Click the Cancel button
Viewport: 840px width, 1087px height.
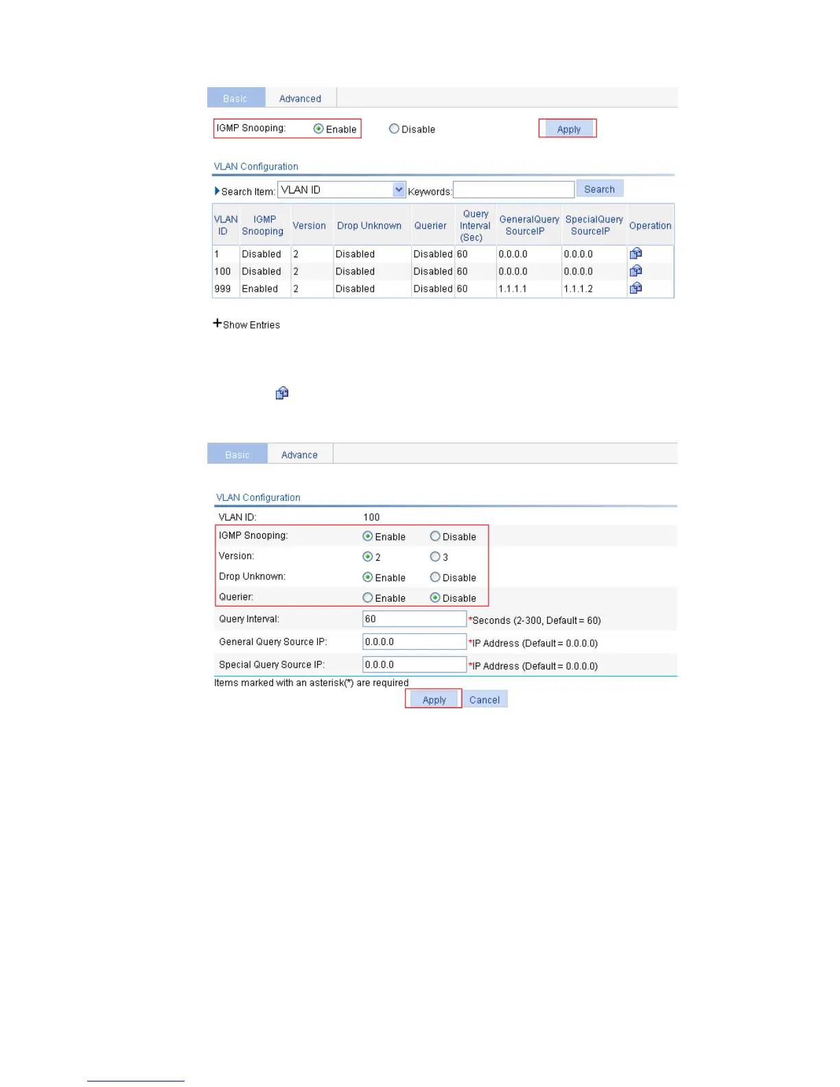(x=485, y=699)
